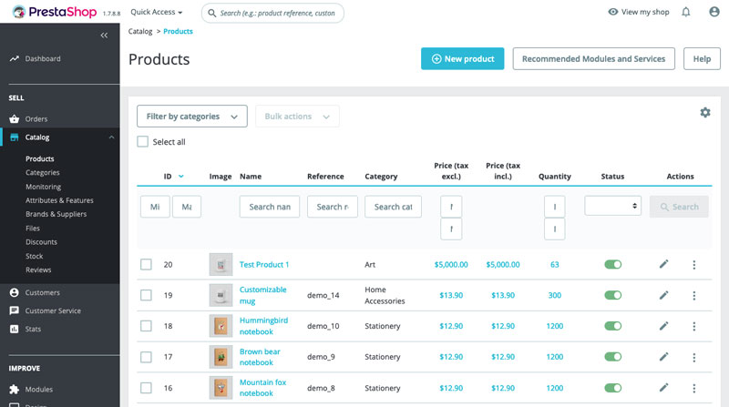Open more actions for Test Product 1
729x407 pixels.
(x=694, y=265)
